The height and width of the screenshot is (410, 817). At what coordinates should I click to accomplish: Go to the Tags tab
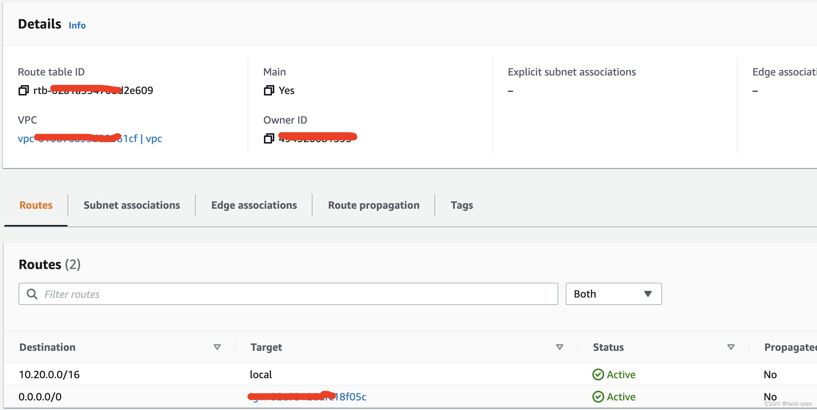[462, 205]
